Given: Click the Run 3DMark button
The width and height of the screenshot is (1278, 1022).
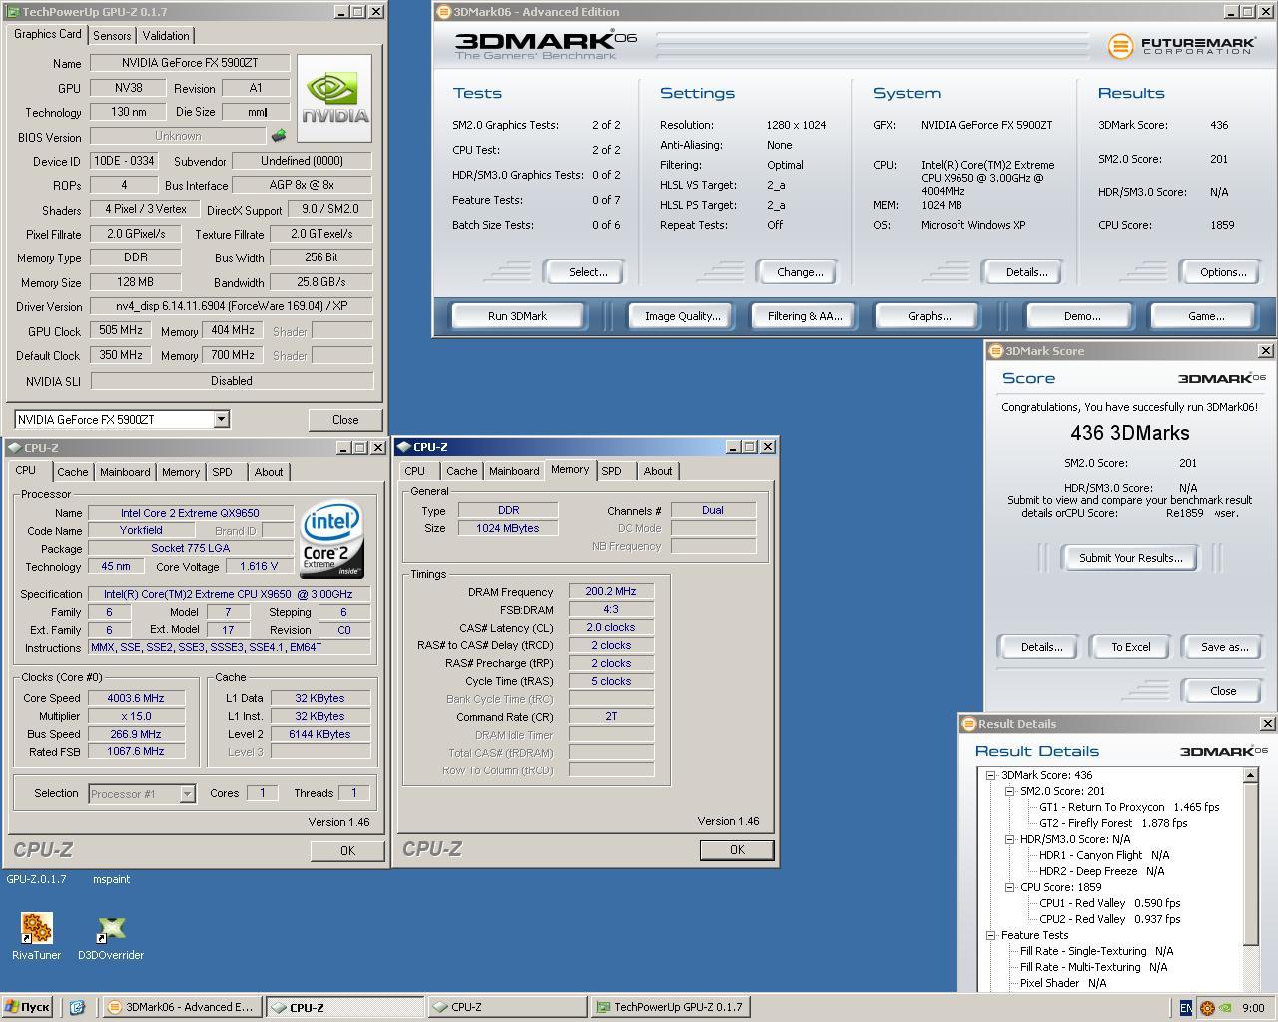Looking at the screenshot, I should tap(517, 316).
